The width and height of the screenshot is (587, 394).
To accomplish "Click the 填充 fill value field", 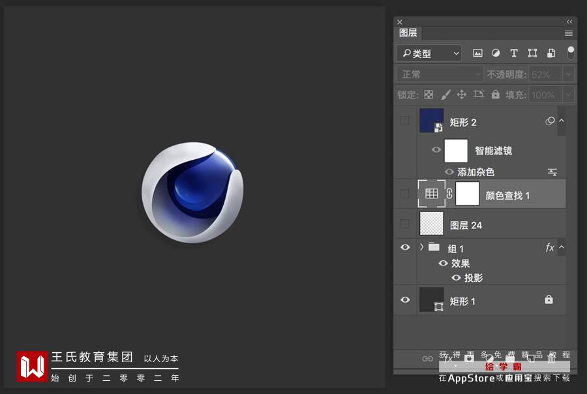I will [x=545, y=95].
